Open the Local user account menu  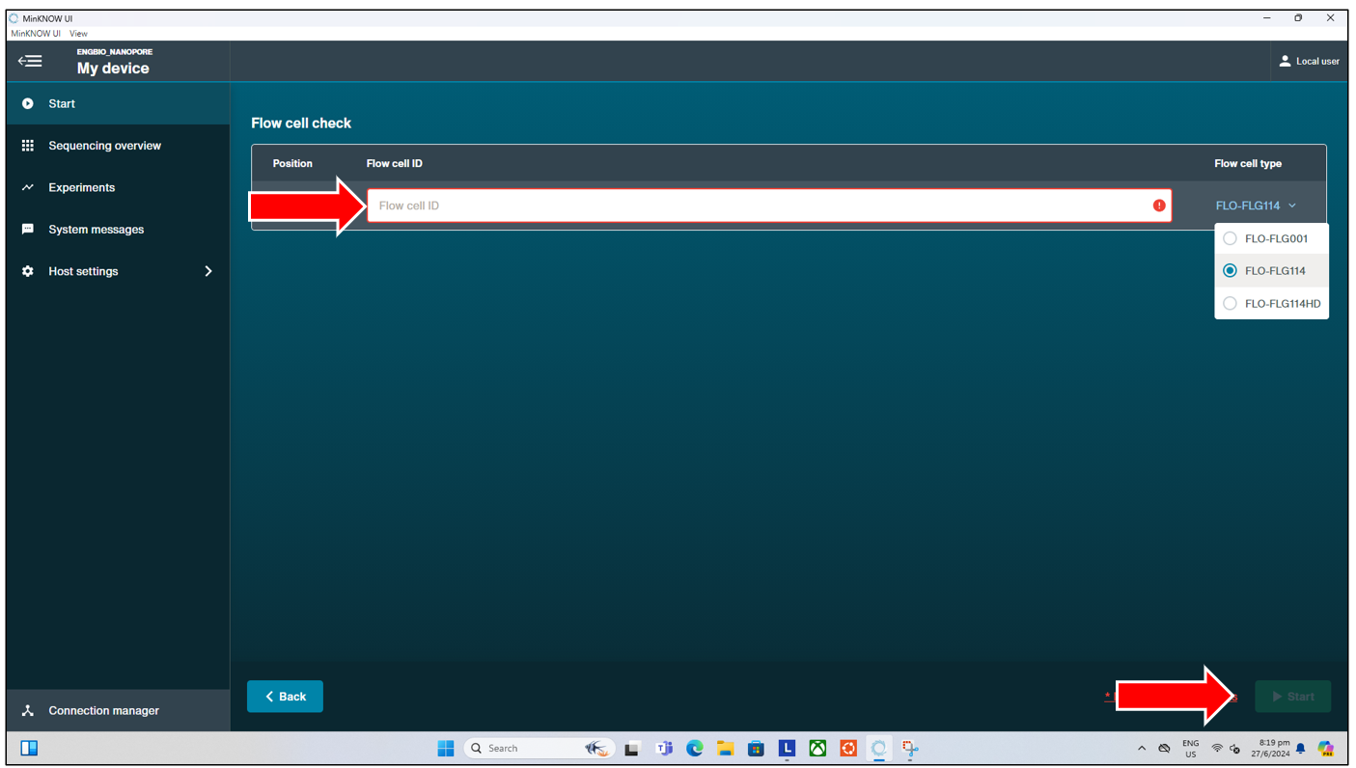[x=1309, y=61]
